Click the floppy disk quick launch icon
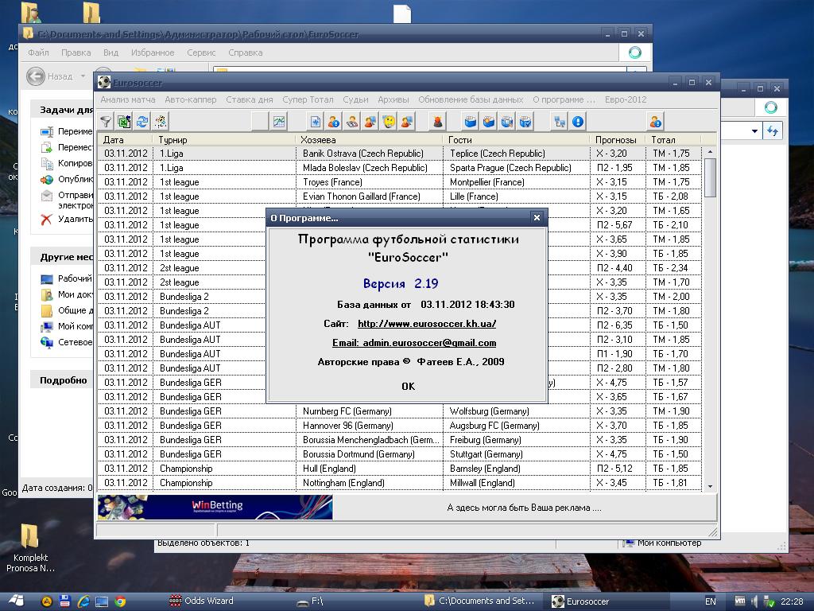This screenshot has width=814, height=611. [x=64, y=601]
